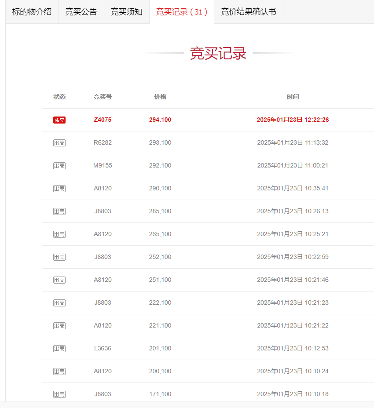Click the 价格 column header
The width and height of the screenshot is (374, 408).
click(160, 97)
